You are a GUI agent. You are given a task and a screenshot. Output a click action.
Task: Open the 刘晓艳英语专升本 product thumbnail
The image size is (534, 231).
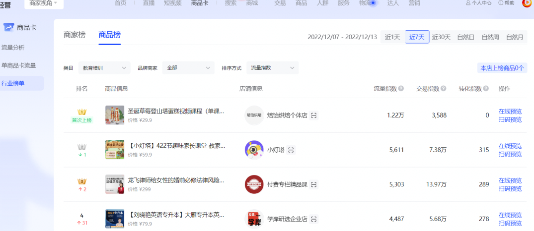pos(115,219)
